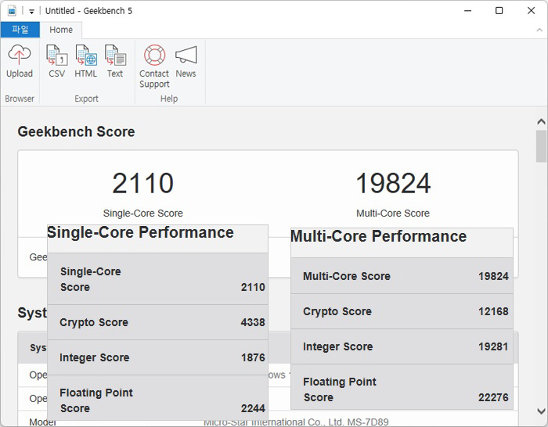Export results as HTML
The image size is (548, 427).
point(85,62)
